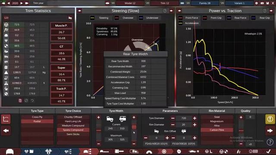Go to the next step with right arrow

[x=270, y=130]
